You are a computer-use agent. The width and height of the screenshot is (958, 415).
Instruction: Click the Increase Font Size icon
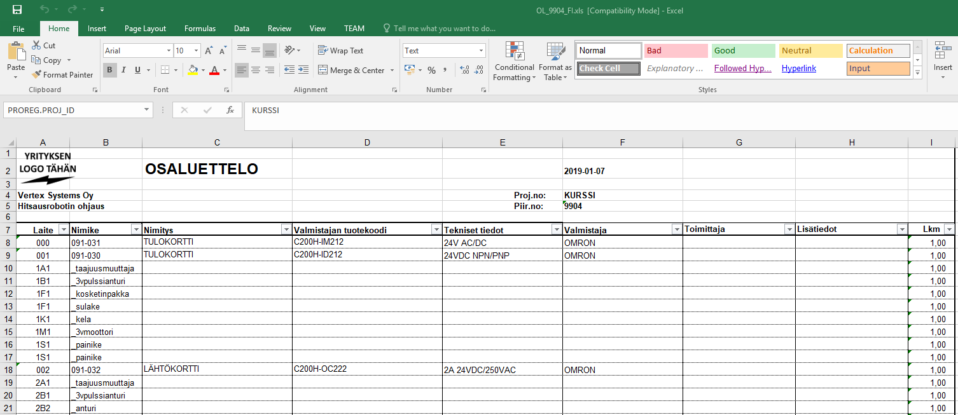click(209, 51)
